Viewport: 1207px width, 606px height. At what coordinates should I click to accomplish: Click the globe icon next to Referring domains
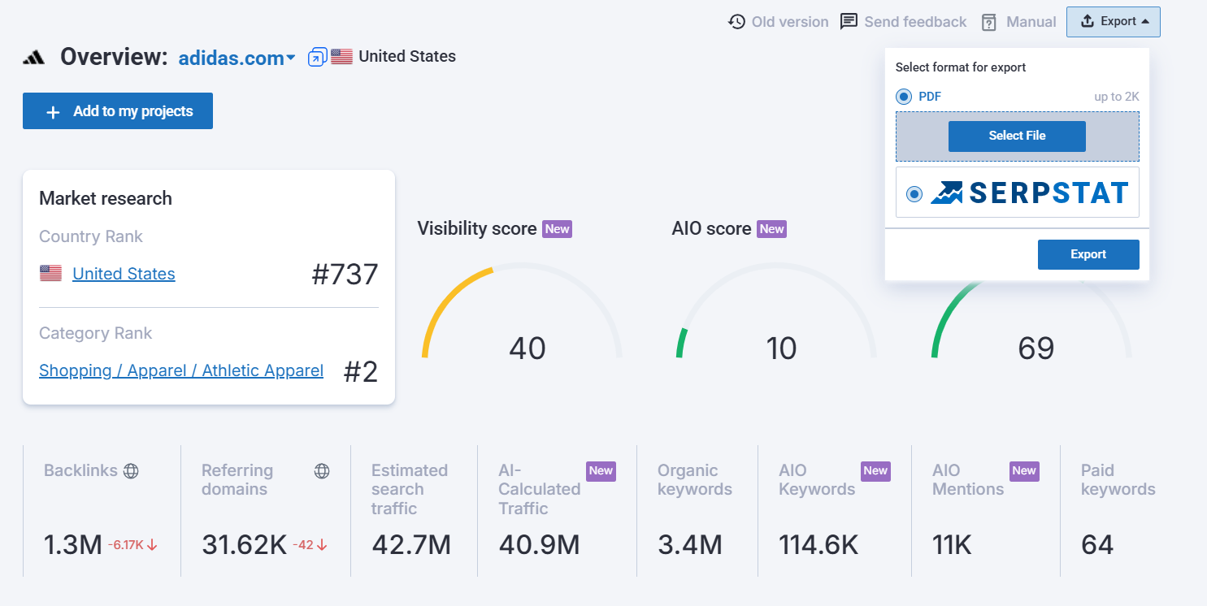[x=322, y=470]
